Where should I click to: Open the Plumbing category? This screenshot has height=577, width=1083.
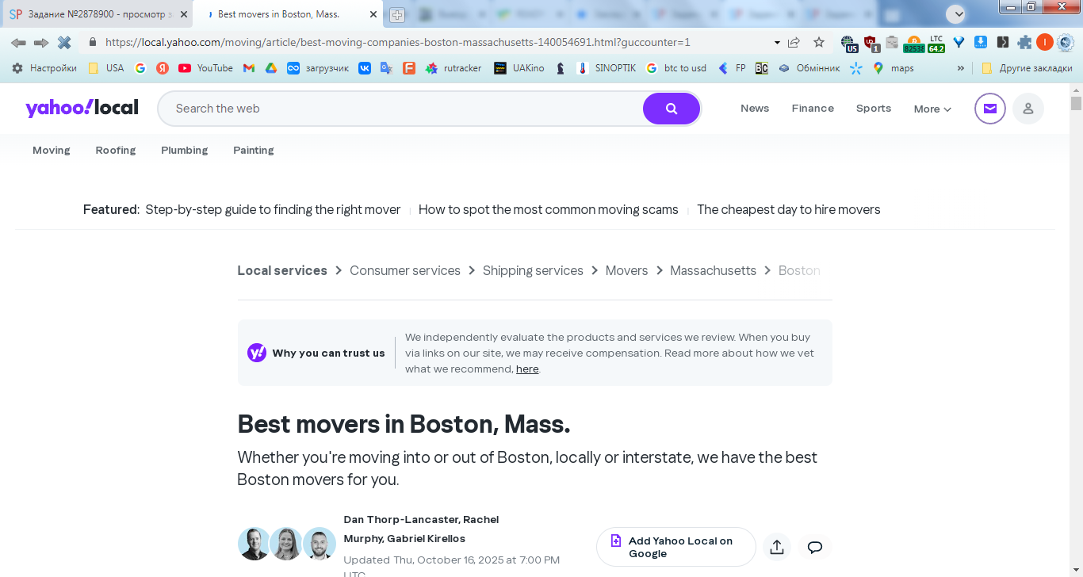click(185, 151)
